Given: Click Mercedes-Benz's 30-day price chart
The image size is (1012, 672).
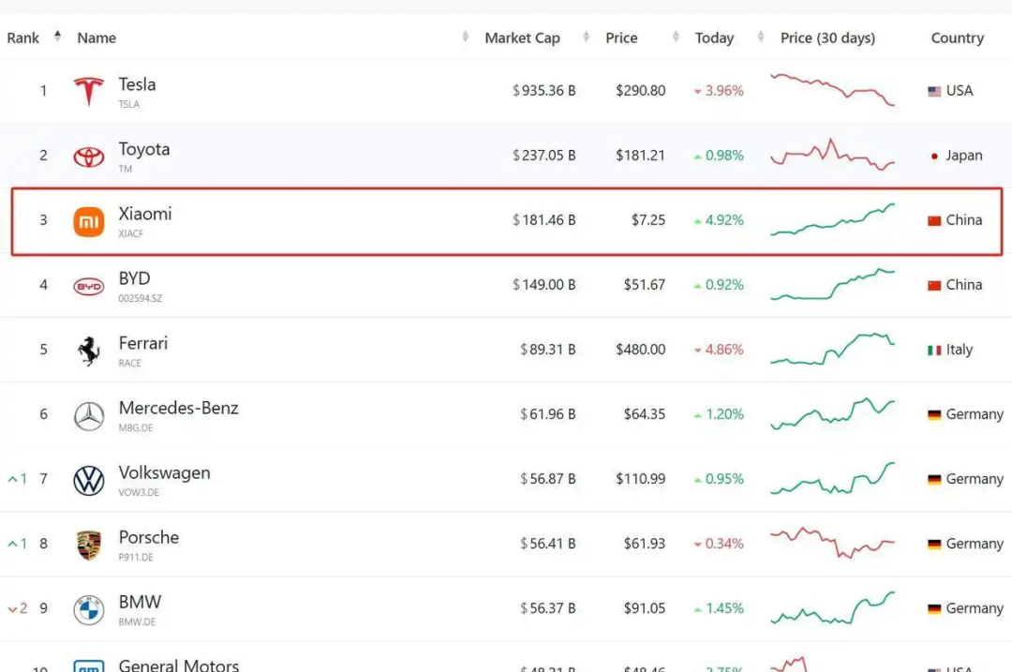Looking at the screenshot, I should [833, 413].
